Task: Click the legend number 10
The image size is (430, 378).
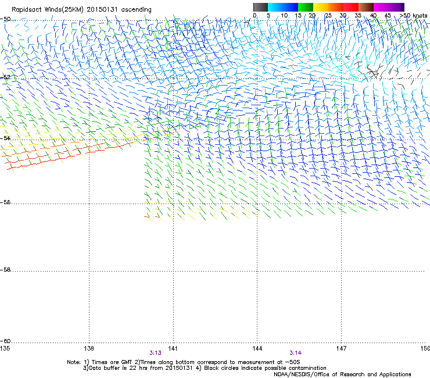Action: (x=284, y=16)
